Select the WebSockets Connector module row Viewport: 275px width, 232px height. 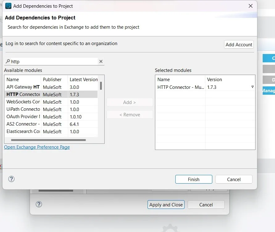(51, 102)
